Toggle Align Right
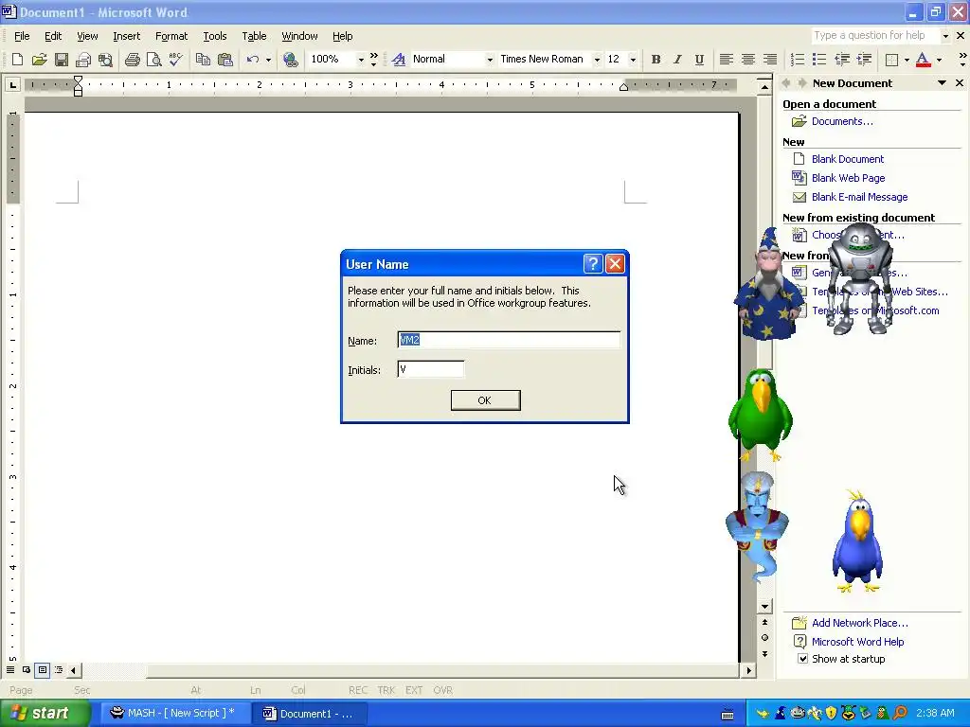 click(x=770, y=60)
